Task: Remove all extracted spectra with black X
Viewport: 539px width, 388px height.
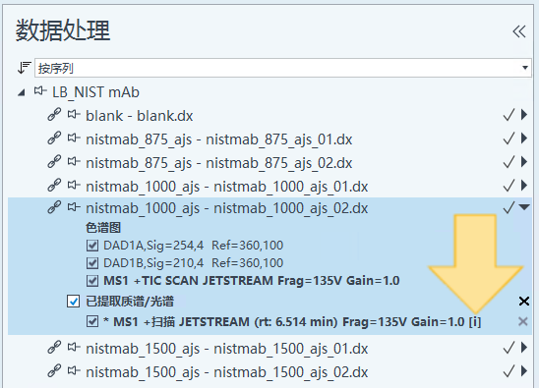Action: (524, 302)
